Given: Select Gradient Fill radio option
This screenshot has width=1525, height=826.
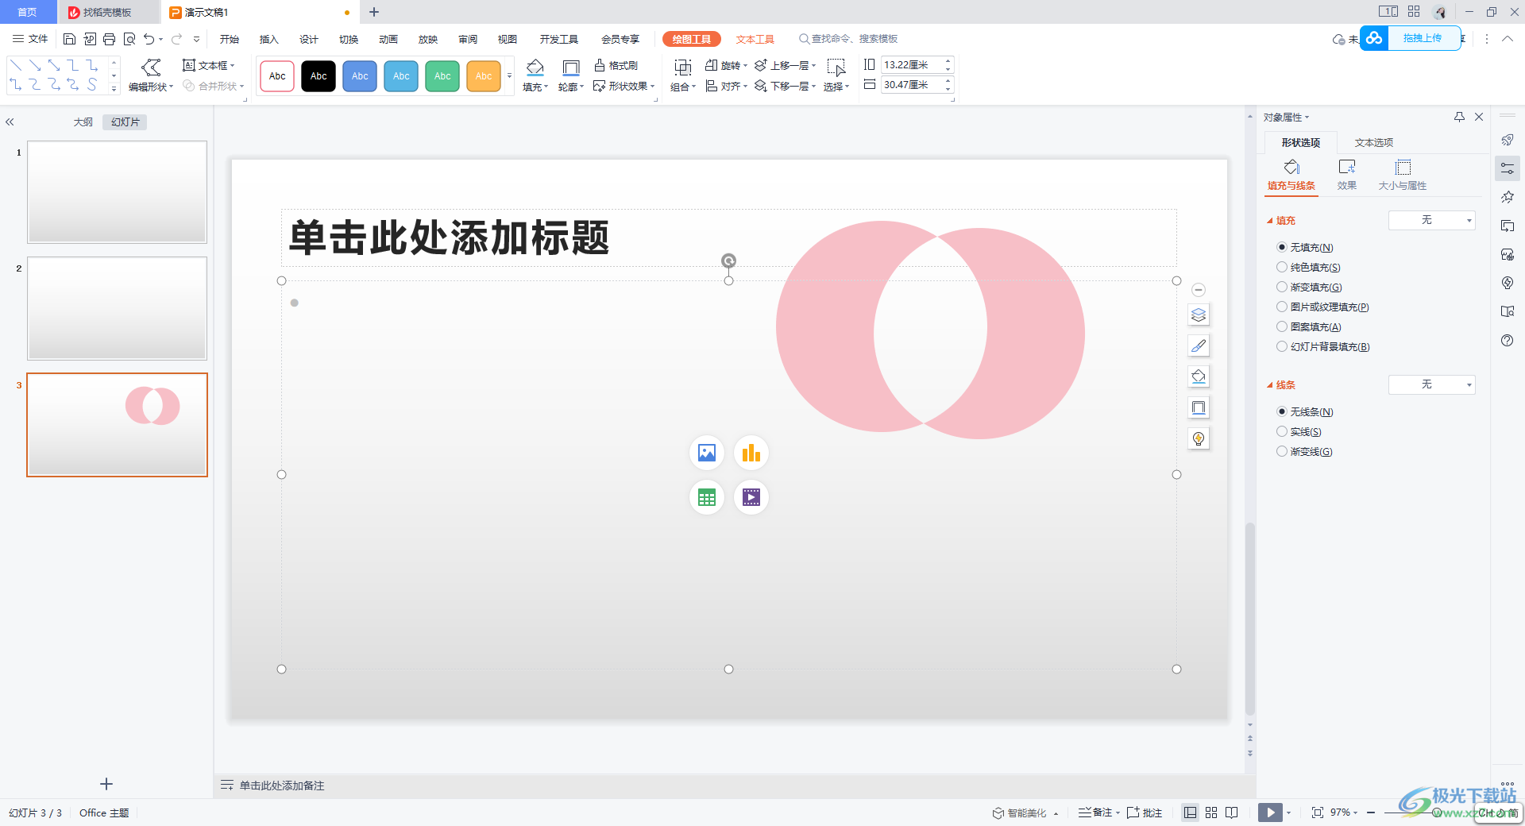Looking at the screenshot, I should tap(1282, 288).
